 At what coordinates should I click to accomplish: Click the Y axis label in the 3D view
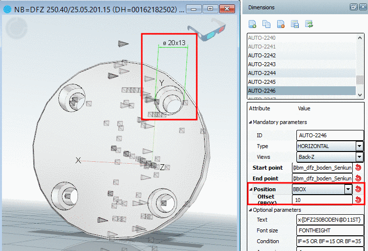point(161,83)
